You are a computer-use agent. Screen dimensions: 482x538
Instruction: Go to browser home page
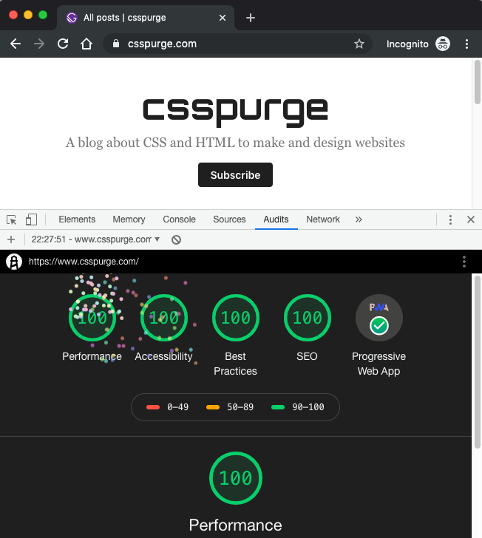pos(86,44)
